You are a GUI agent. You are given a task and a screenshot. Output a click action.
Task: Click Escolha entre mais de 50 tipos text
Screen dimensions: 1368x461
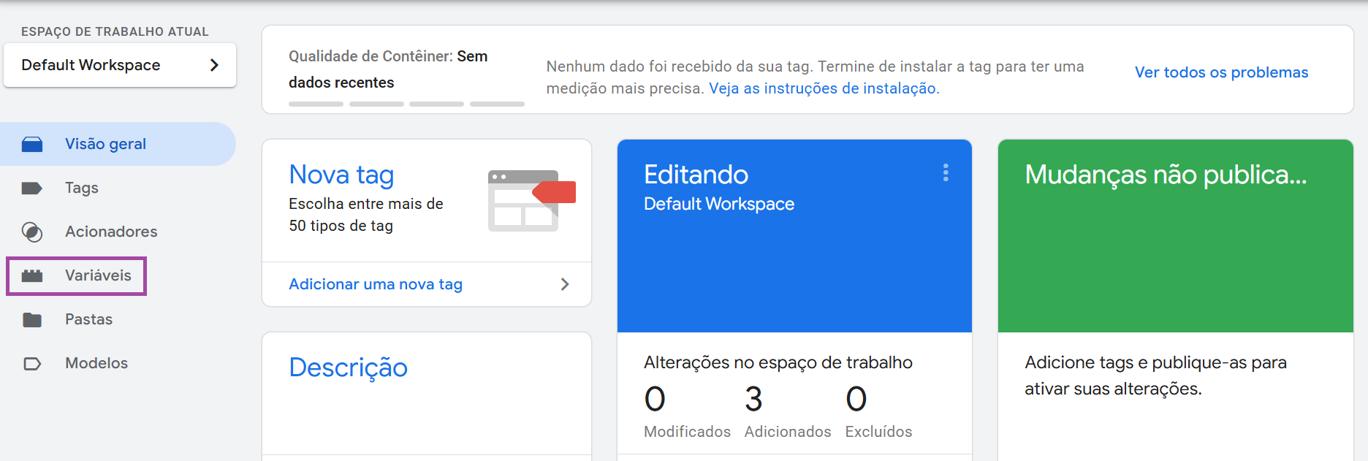pos(365,215)
